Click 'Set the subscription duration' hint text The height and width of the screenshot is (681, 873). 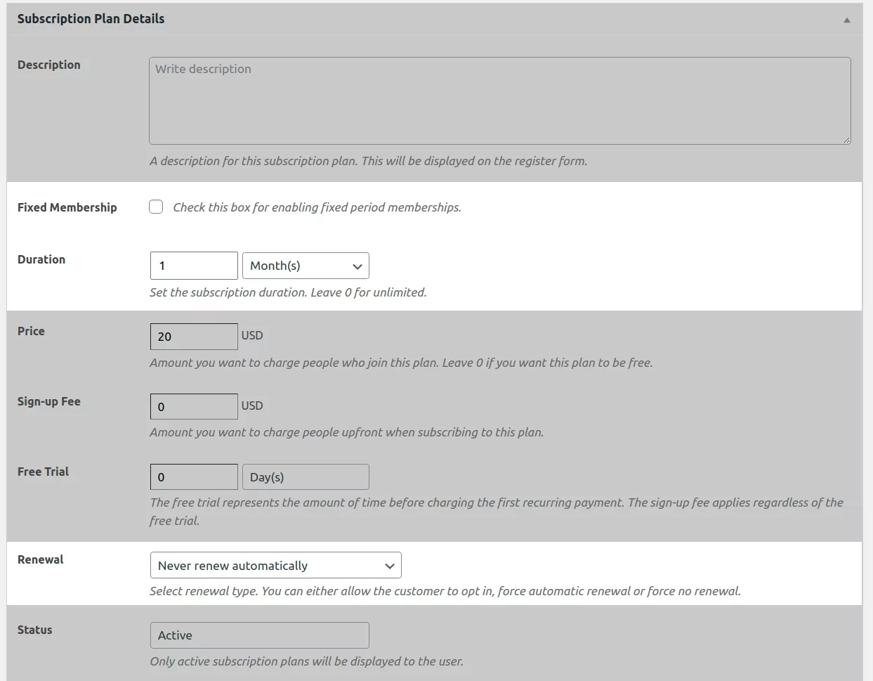tap(288, 292)
